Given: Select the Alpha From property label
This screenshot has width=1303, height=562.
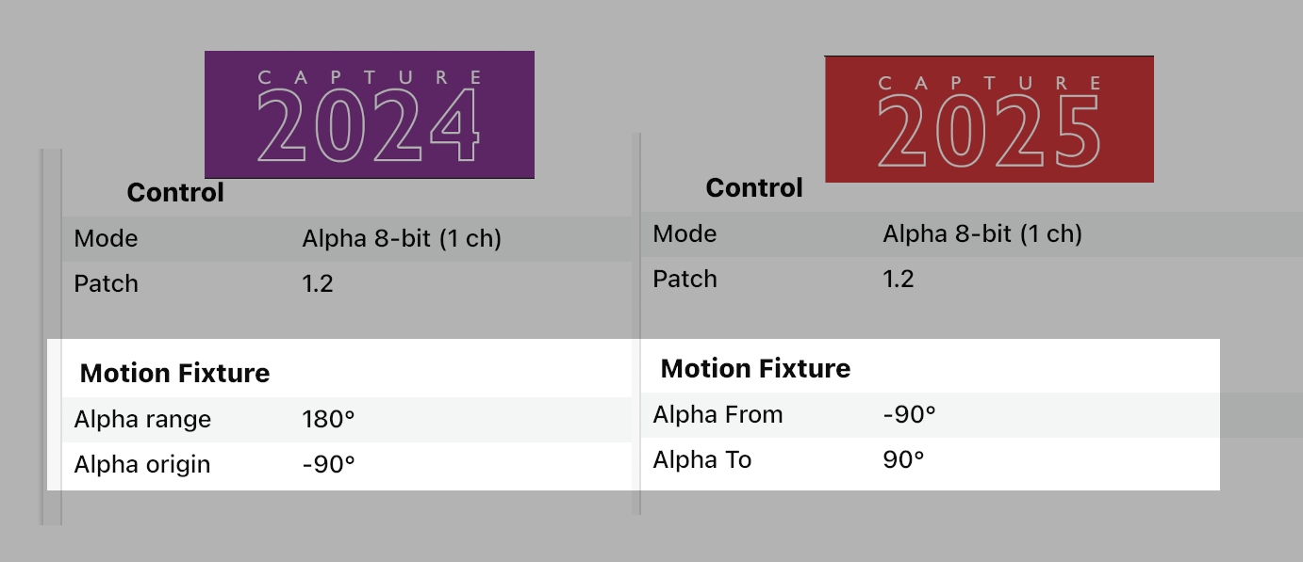Looking at the screenshot, I should [x=718, y=415].
